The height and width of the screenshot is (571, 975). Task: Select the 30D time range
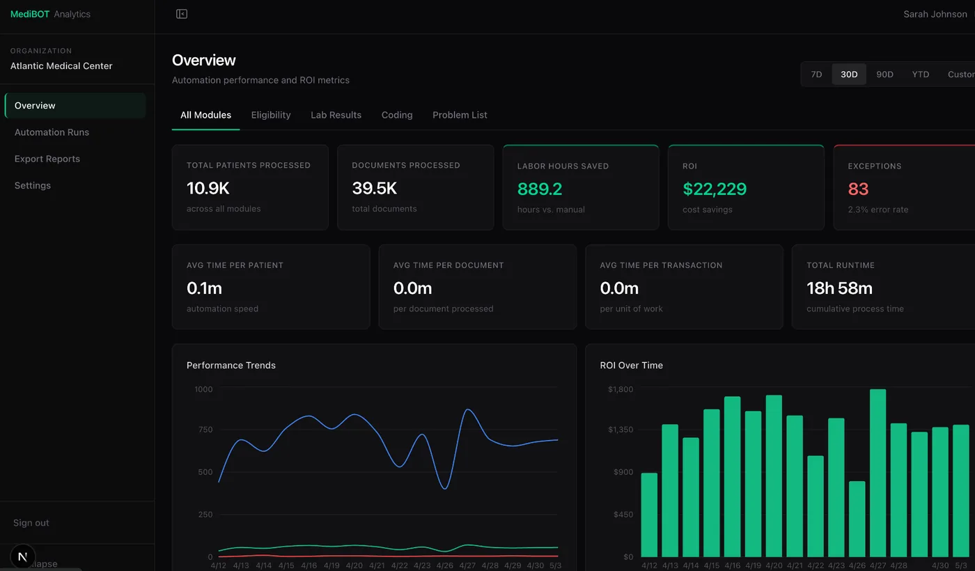pyautogui.click(x=849, y=75)
